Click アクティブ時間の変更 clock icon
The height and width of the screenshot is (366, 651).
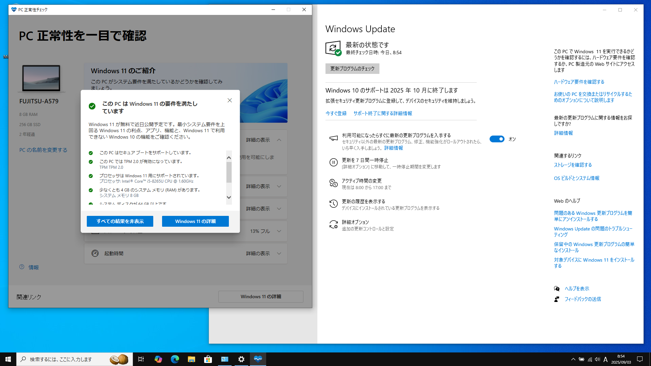(x=334, y=183)
